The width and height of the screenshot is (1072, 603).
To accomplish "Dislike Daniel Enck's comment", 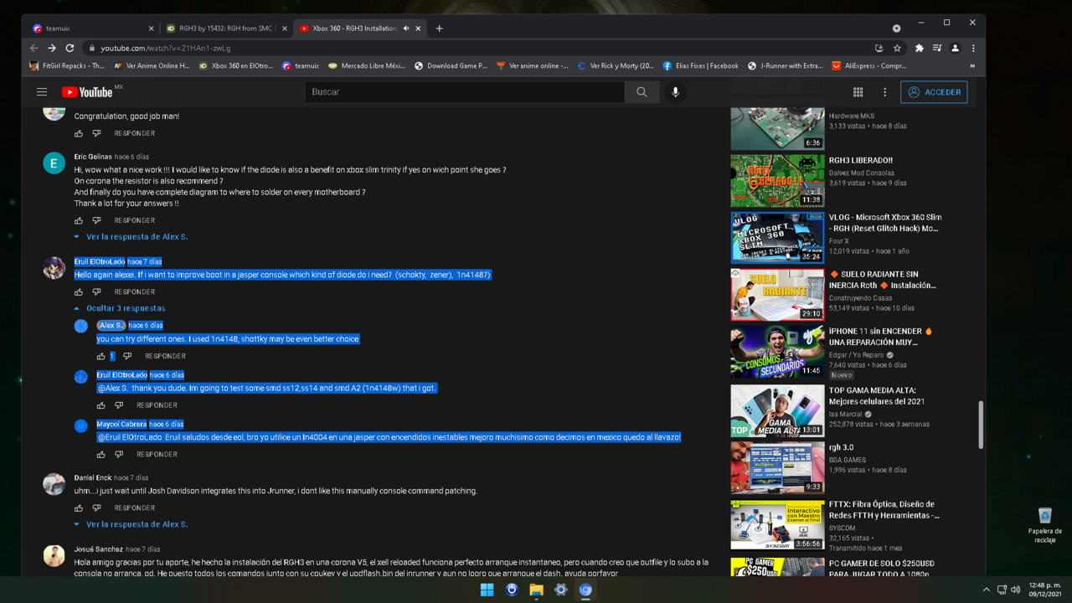I will [x=96, y=508].
